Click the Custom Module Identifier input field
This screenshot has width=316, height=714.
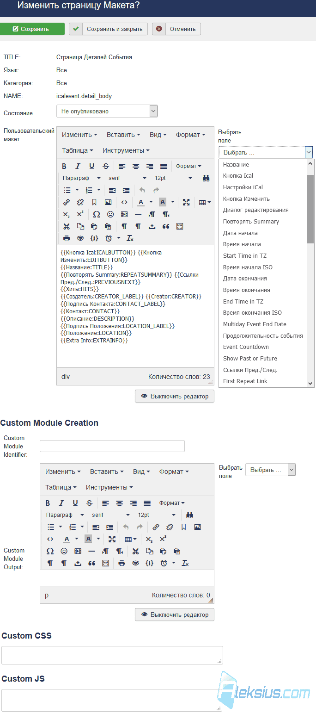tap(112, 446)
